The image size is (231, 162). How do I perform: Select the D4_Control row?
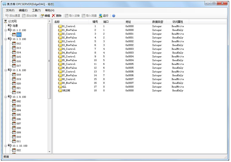pos(121,49)
